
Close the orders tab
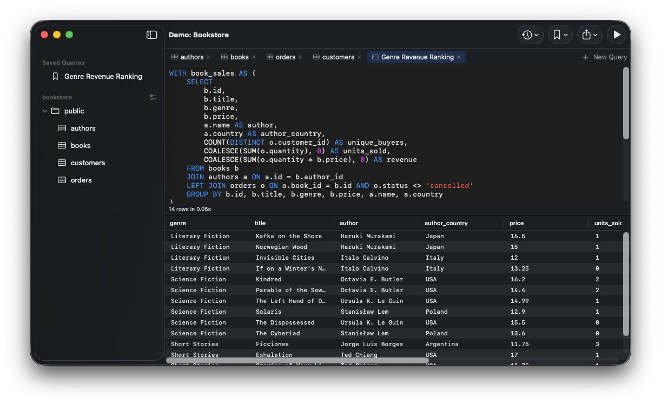[300, 57]
